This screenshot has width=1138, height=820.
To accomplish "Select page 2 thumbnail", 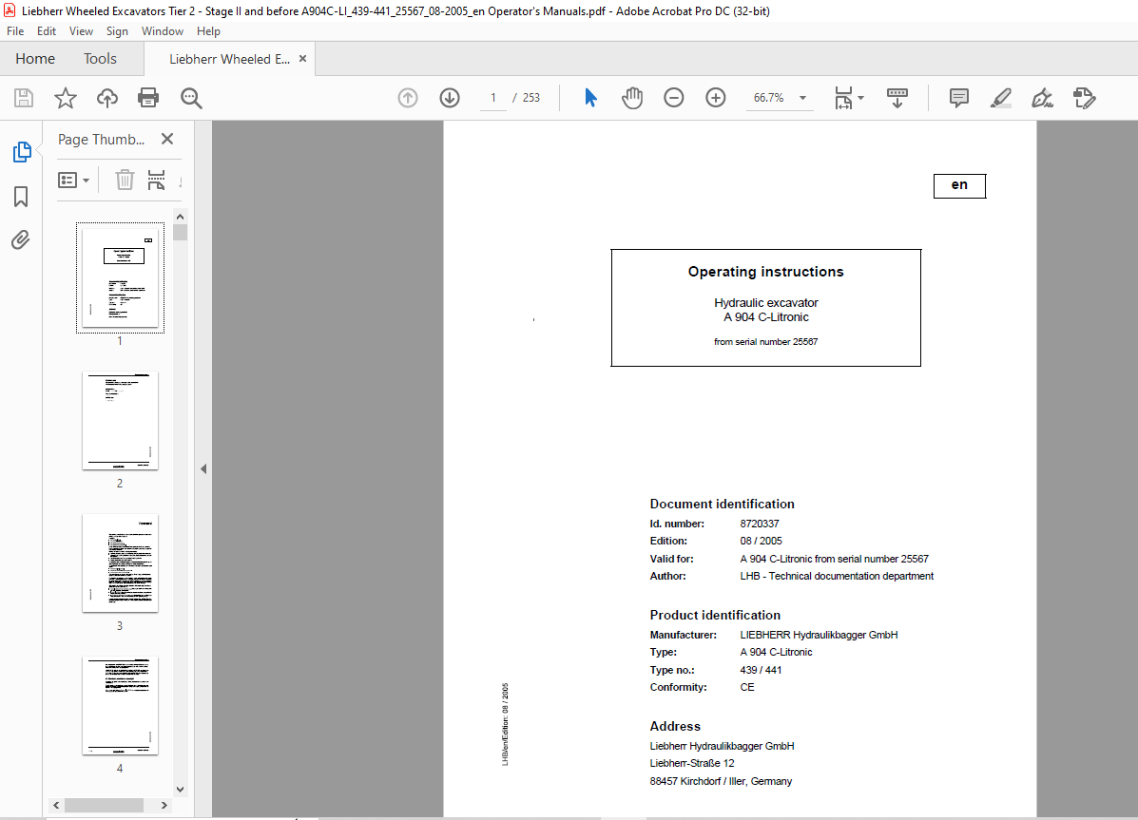I will (121, 421).
